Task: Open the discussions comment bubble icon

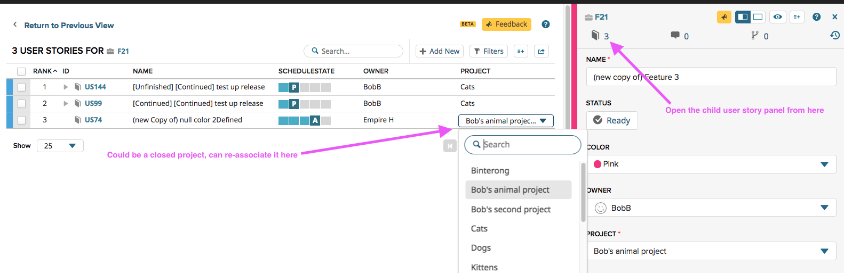Action: tap(675, 35)
